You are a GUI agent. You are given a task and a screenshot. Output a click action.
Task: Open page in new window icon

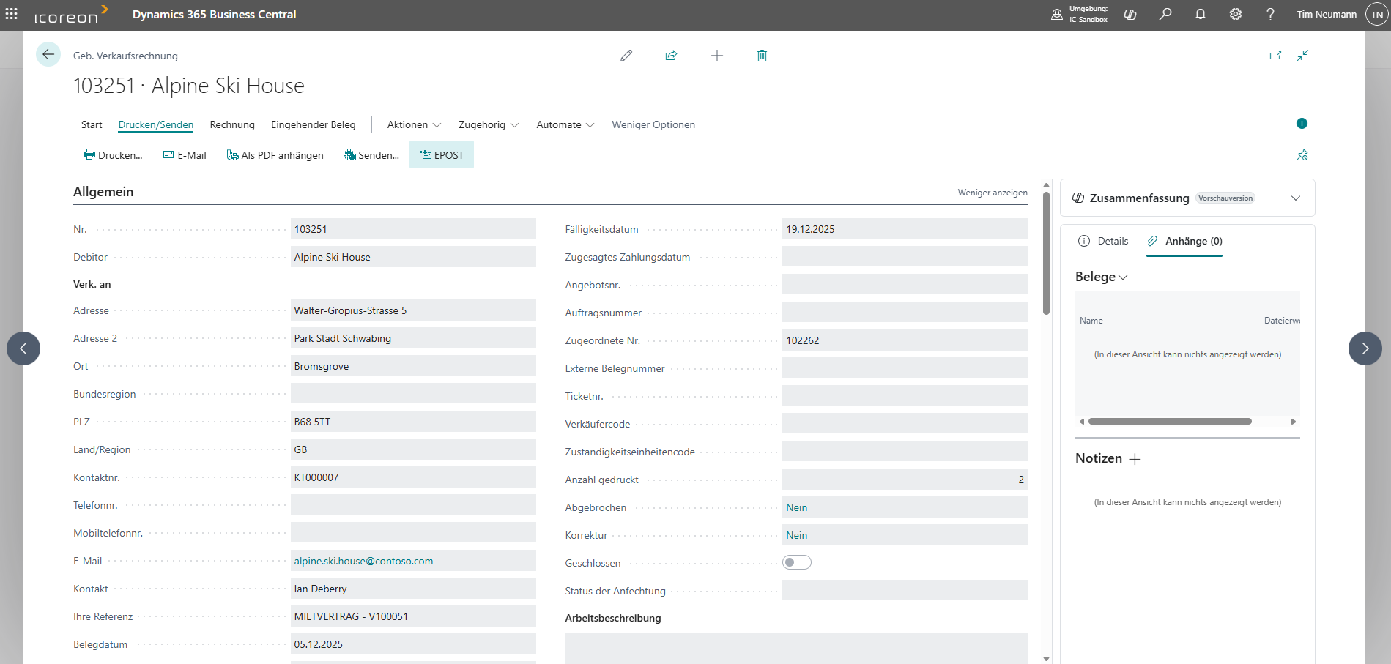tap(1275, 56)
